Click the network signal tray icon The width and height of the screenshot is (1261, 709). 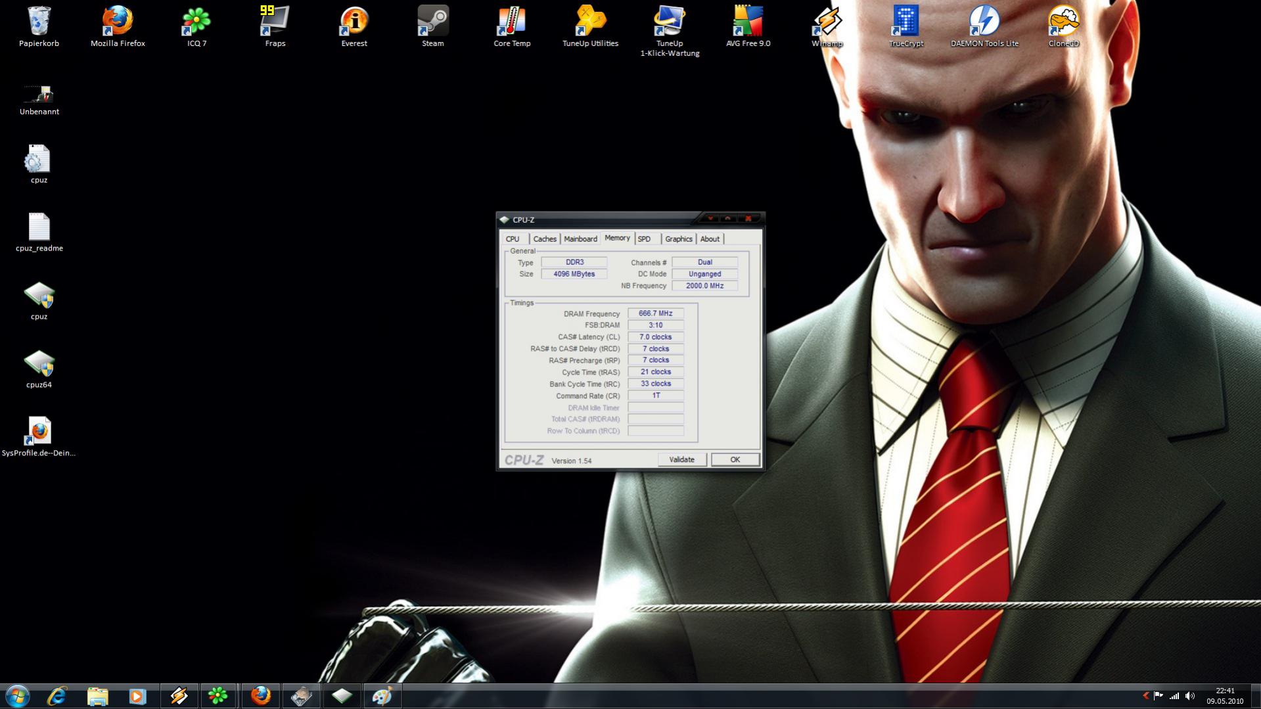coord(1174,696)
